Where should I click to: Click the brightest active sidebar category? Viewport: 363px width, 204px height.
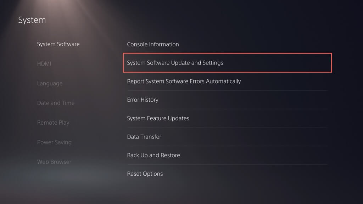(58, 44)
